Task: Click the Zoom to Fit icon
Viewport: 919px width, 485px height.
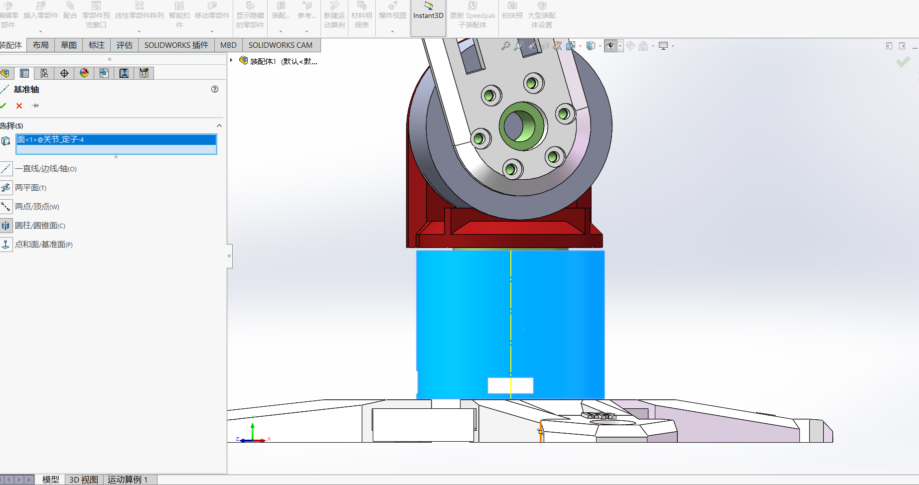Action: tap(506, 46)
